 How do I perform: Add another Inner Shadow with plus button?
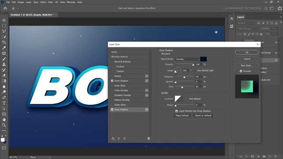click(147, 81)
